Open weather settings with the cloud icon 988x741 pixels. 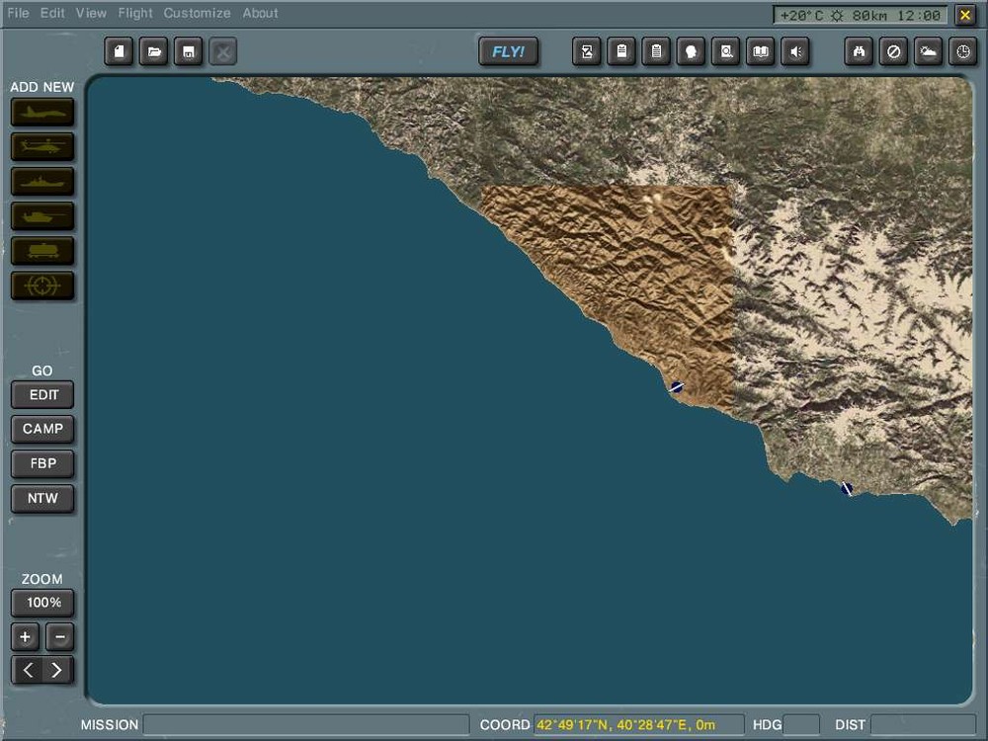click(x=928, y=51)
